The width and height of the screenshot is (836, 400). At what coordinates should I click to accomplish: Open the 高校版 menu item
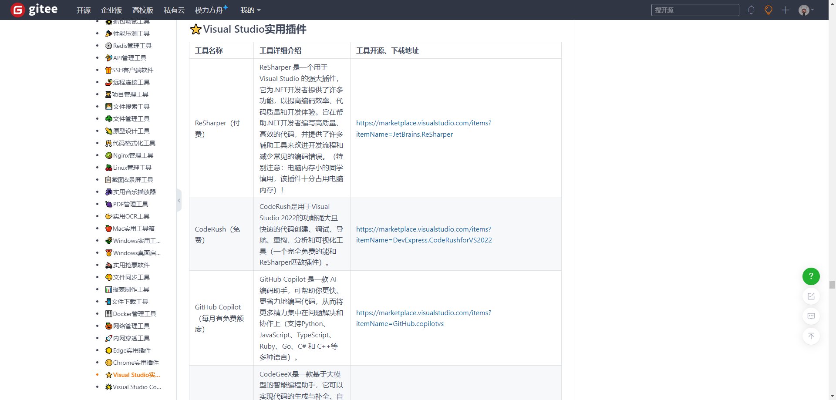[x=143, y=10]
